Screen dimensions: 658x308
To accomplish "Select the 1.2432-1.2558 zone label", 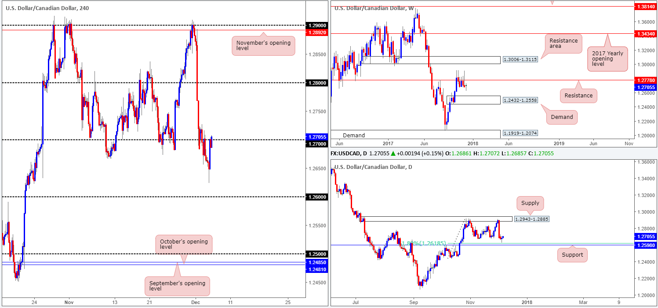I will (x=520, y=100).
